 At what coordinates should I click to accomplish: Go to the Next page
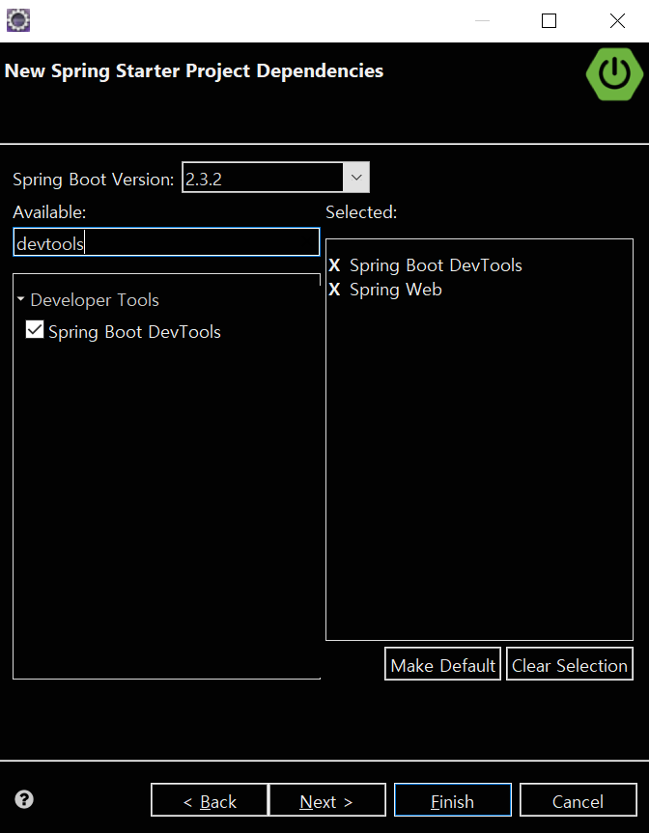click(x=326, y=799)
